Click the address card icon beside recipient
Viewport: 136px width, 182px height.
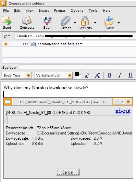pyautogui.click(x=33, y=44)
